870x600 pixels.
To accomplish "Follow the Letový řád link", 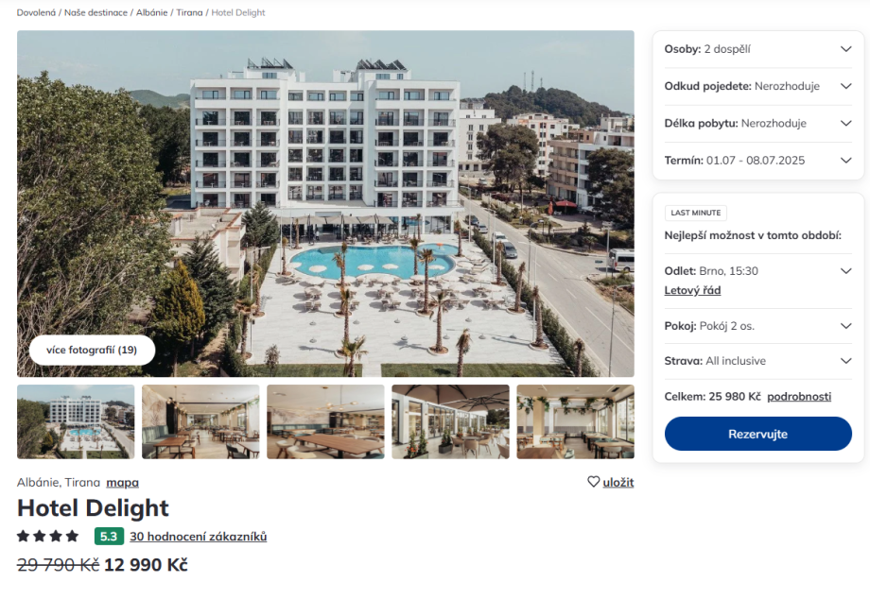I will (692, 290).
